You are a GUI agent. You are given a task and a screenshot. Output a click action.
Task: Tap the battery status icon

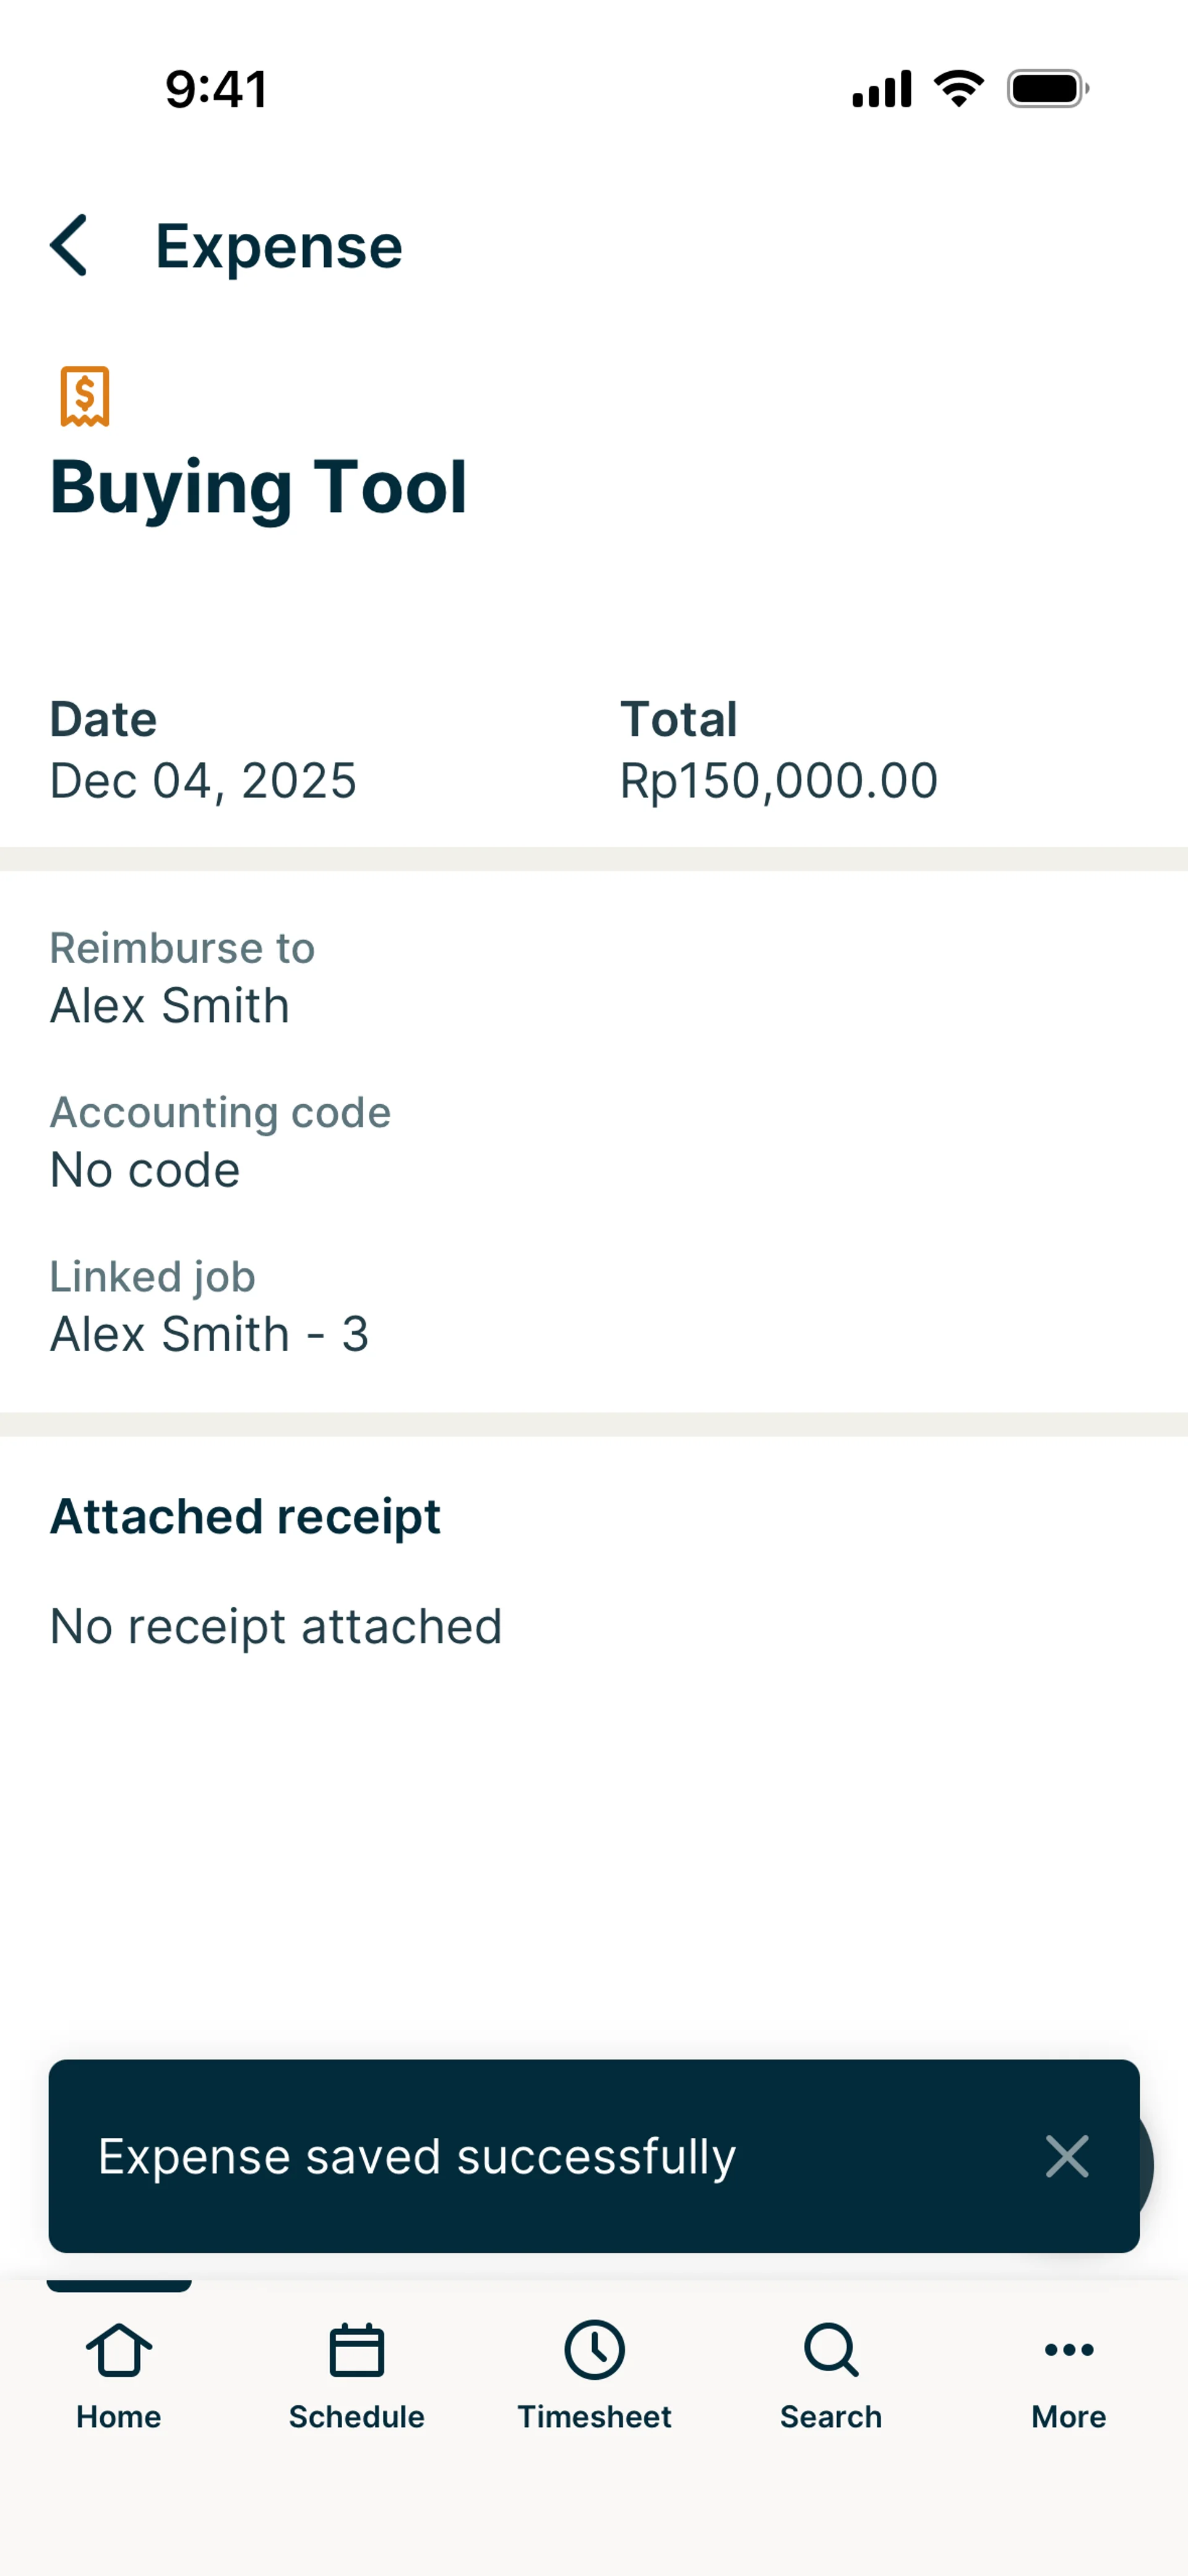(1047, 89)
